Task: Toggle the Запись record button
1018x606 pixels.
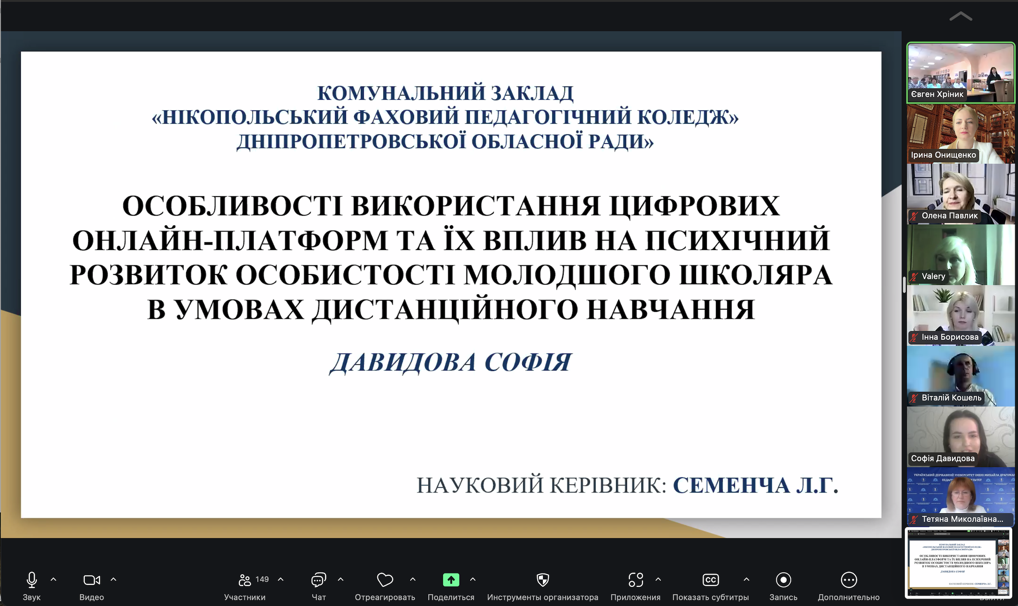Action: pos(783,580)
